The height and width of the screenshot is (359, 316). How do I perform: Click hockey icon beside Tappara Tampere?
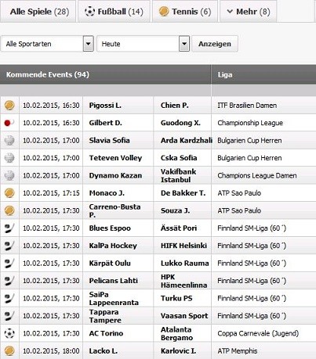click(x=9, y=316)
